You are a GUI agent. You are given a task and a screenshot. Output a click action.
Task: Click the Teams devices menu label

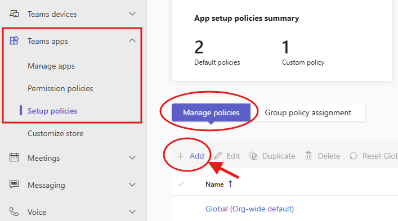point(52,14)
